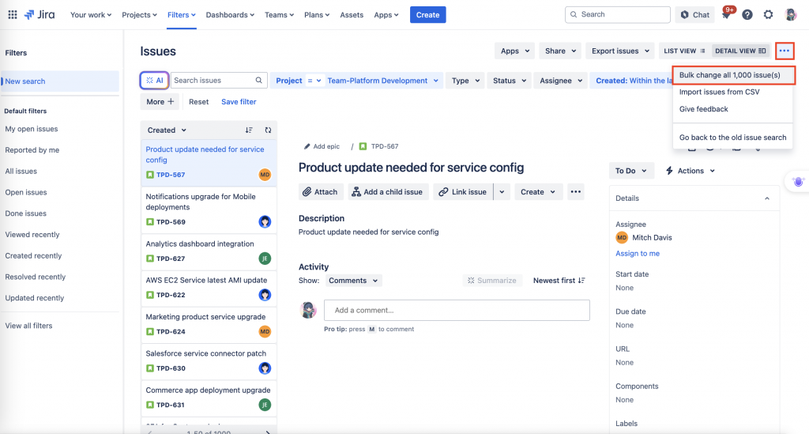The width and height of the screenshot is (809, 434).
Task: Collapse the Details panel chevron
Action: click(767, 198)
